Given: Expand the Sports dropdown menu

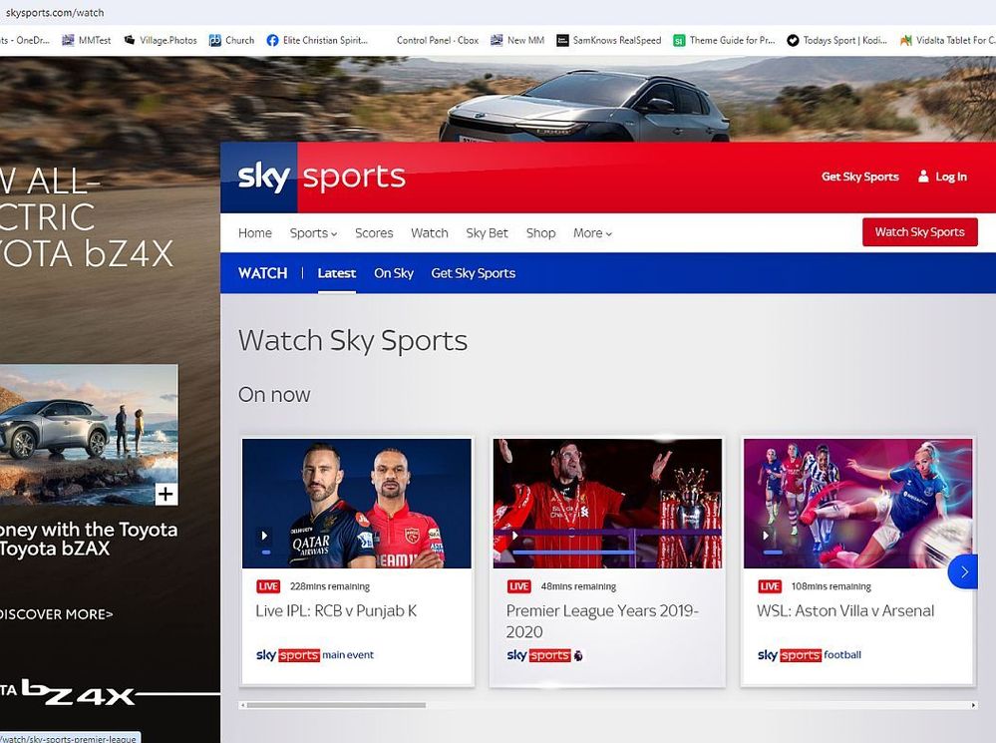Looking at the screenshot, I should point(313,233).
